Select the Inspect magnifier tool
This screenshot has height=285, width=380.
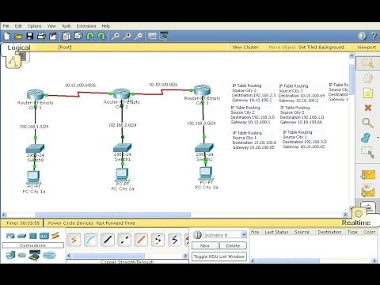pyautogui.click(x=367, y=123)
